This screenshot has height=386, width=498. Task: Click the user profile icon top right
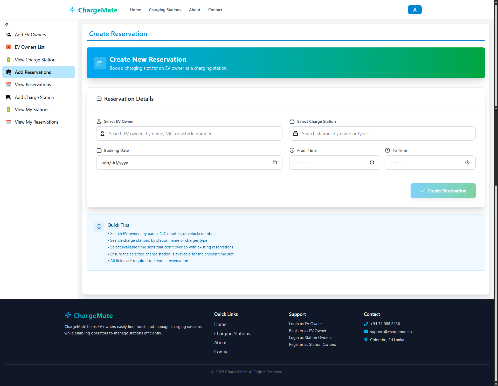click(414, 10)
